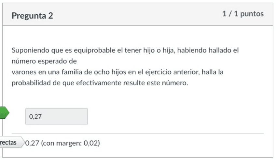Click the text line "número esperado de"

coord(44,61)
